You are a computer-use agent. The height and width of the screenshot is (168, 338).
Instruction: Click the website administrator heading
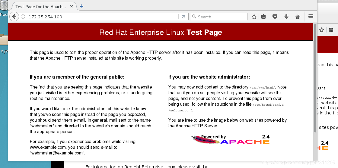pyautogui.click(x=209, y=77)
